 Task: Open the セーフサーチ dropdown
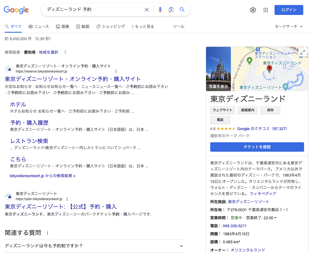[x=288, y=26]
